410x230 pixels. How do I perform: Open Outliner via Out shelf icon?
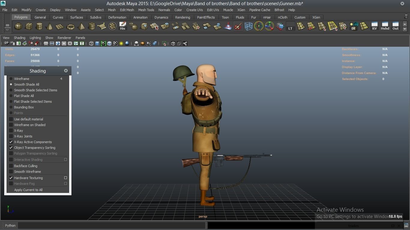click(396, 26)
